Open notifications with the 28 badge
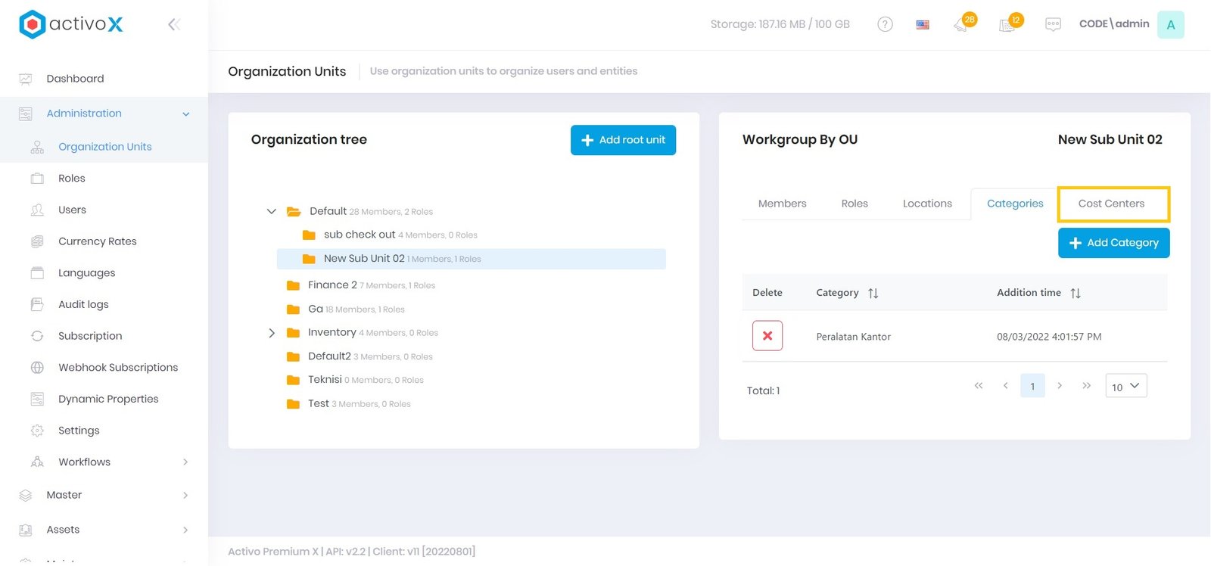This screenshot has width=1211, height=566. point(962,24)
